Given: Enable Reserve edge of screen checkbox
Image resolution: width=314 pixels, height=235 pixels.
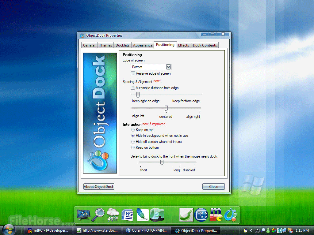Looking at the screenshot, I should [x=133, y=73].
